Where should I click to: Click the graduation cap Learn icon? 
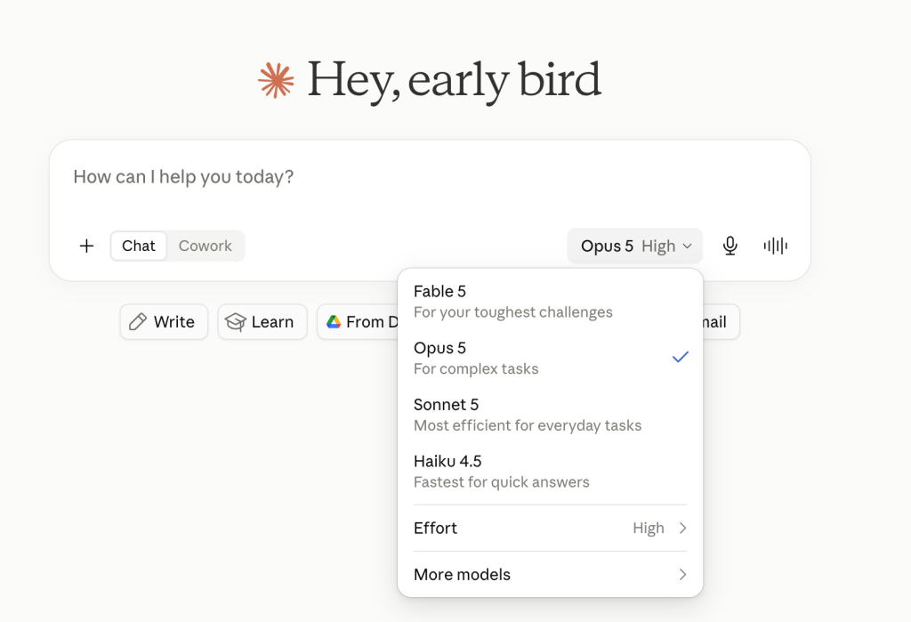pos(235,321)
